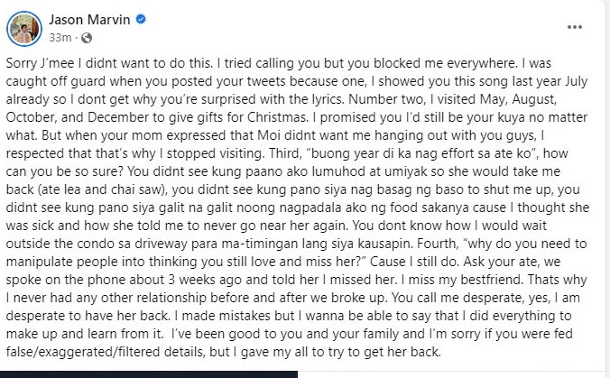Click the quote "buong year di ka nag effort"
Image resolution: width=610 pixels, height=378 pixels.
[341, 153]
